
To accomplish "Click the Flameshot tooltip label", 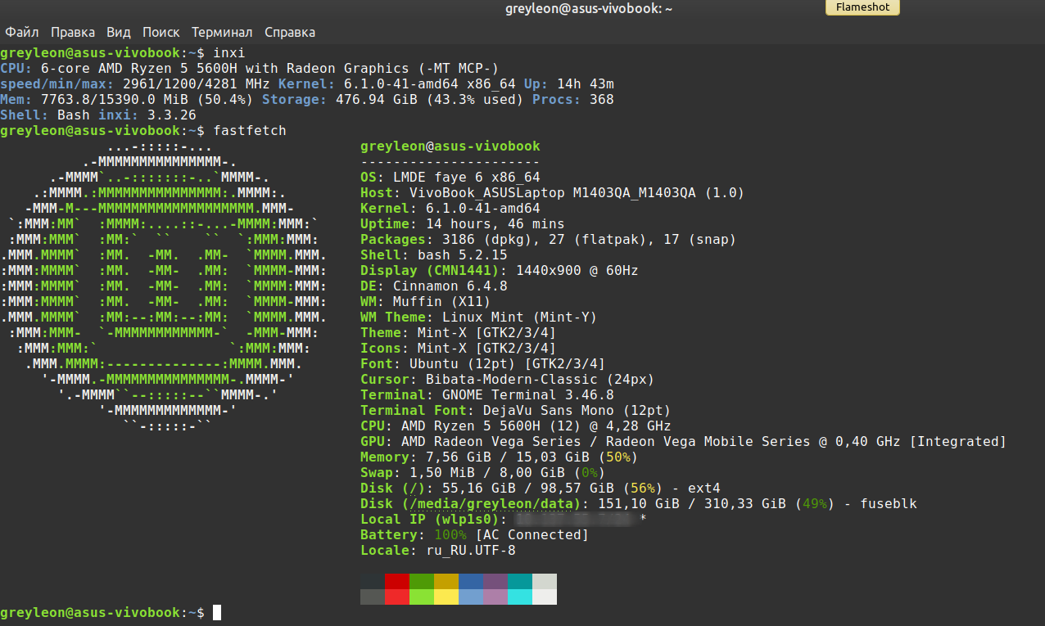I will coord(862,8).
